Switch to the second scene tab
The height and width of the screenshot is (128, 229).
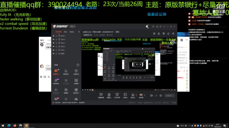pyautogui.click(x=66, y=32)
